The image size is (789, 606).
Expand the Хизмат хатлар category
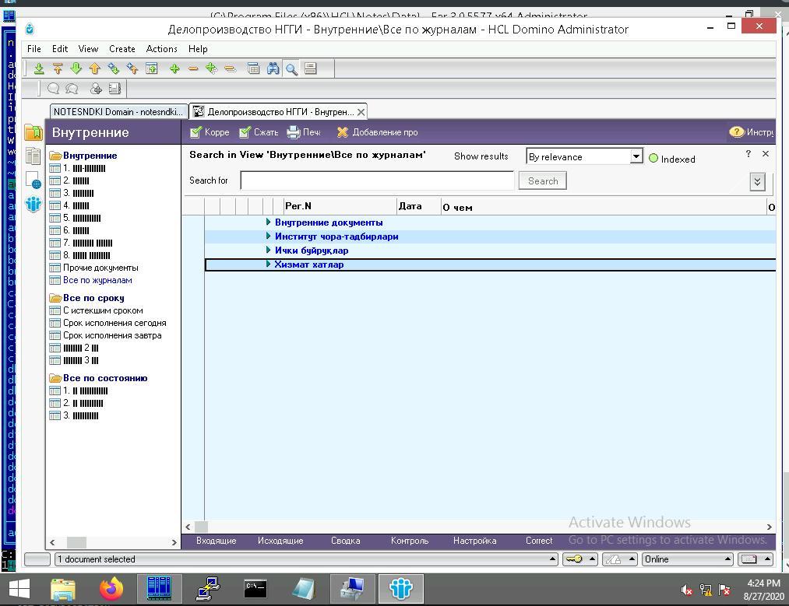[268, 264]
